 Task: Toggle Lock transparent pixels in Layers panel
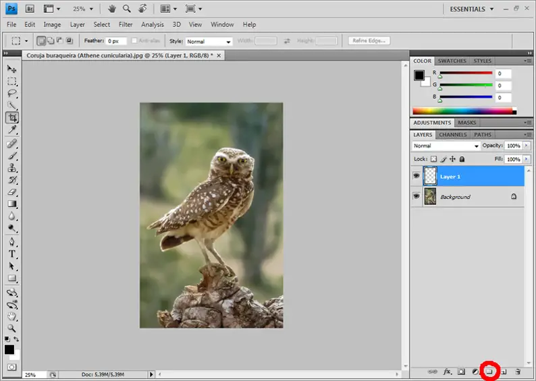tap(434, 159)
